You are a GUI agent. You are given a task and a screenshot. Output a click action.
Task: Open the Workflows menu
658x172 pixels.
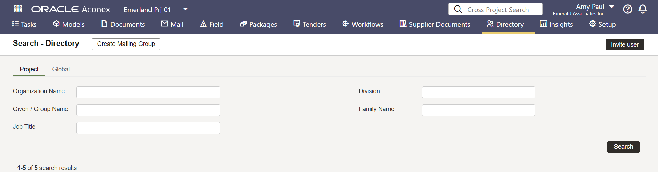[x=363, y=24]
